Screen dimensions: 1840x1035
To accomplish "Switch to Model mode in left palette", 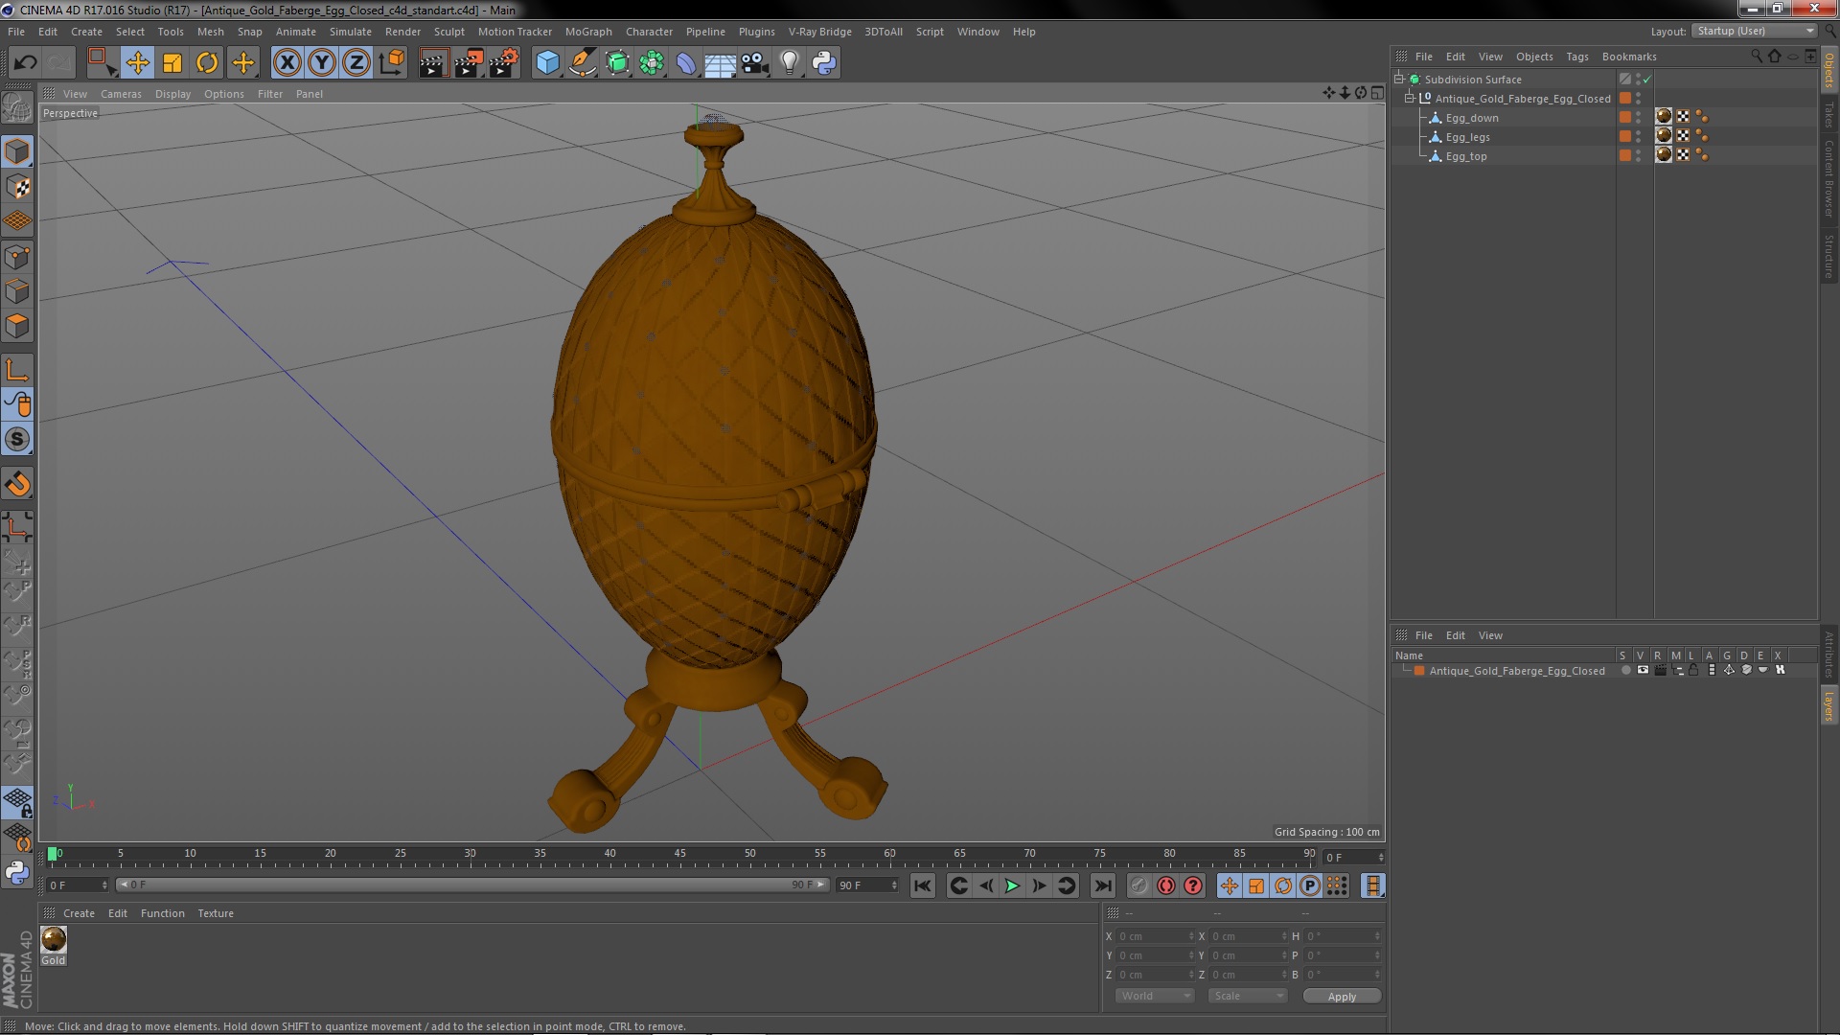I will tap(17, 151).
